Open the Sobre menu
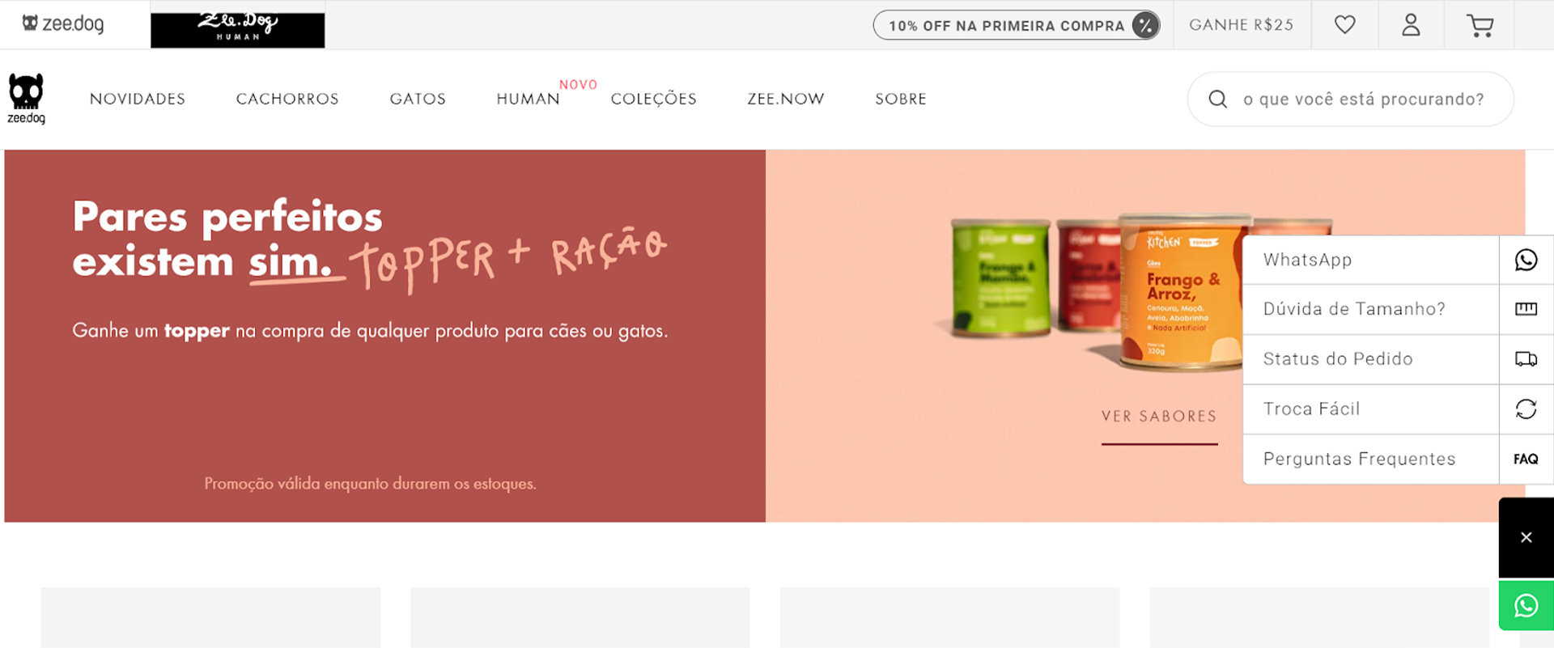1554x648 pixels. coord(900,99)
